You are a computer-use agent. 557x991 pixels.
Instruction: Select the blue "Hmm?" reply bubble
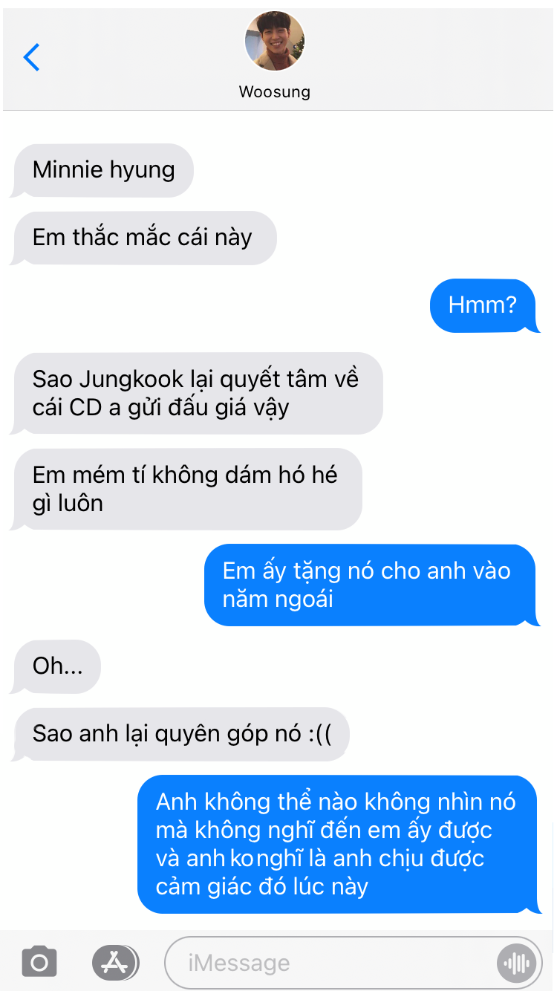484,305
